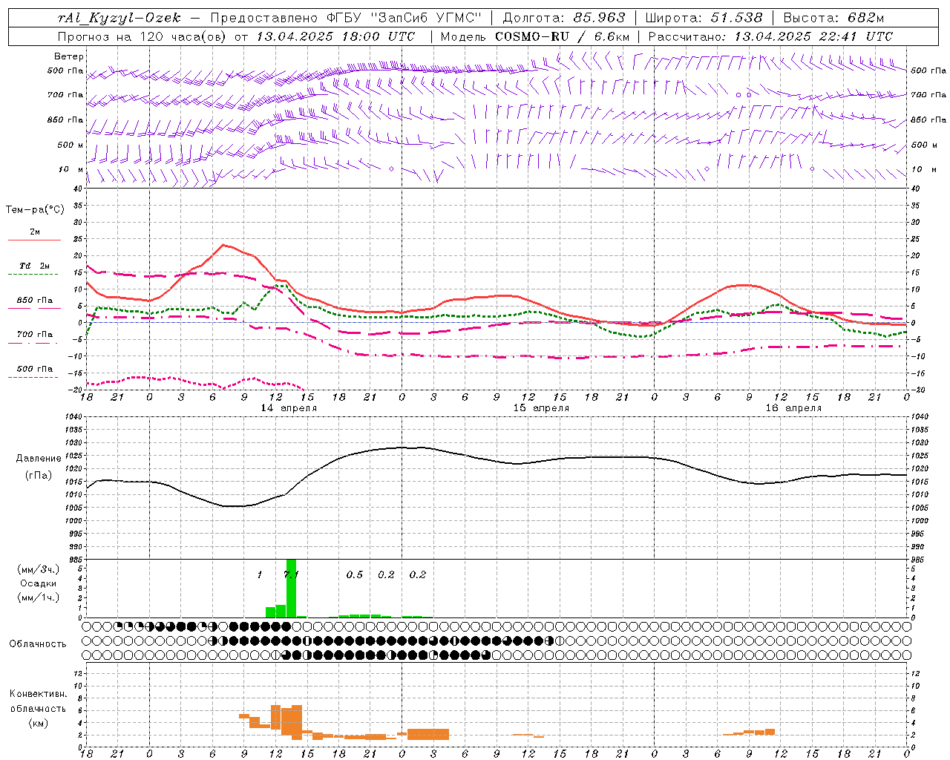Click the 850 гПа temperature legend label
The height and width of the screenshot is (760, 950).
[35, 301]
